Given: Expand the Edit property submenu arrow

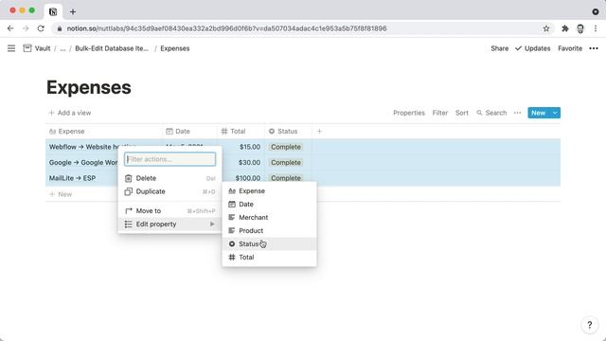Looking at the screenshot, I should (x=212, y=224).
